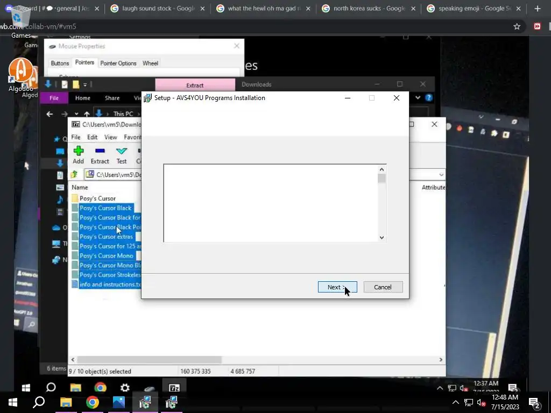Click the setup text box up arrow
The height and width of the screenshot is (413, 551).
click(382, 169)
